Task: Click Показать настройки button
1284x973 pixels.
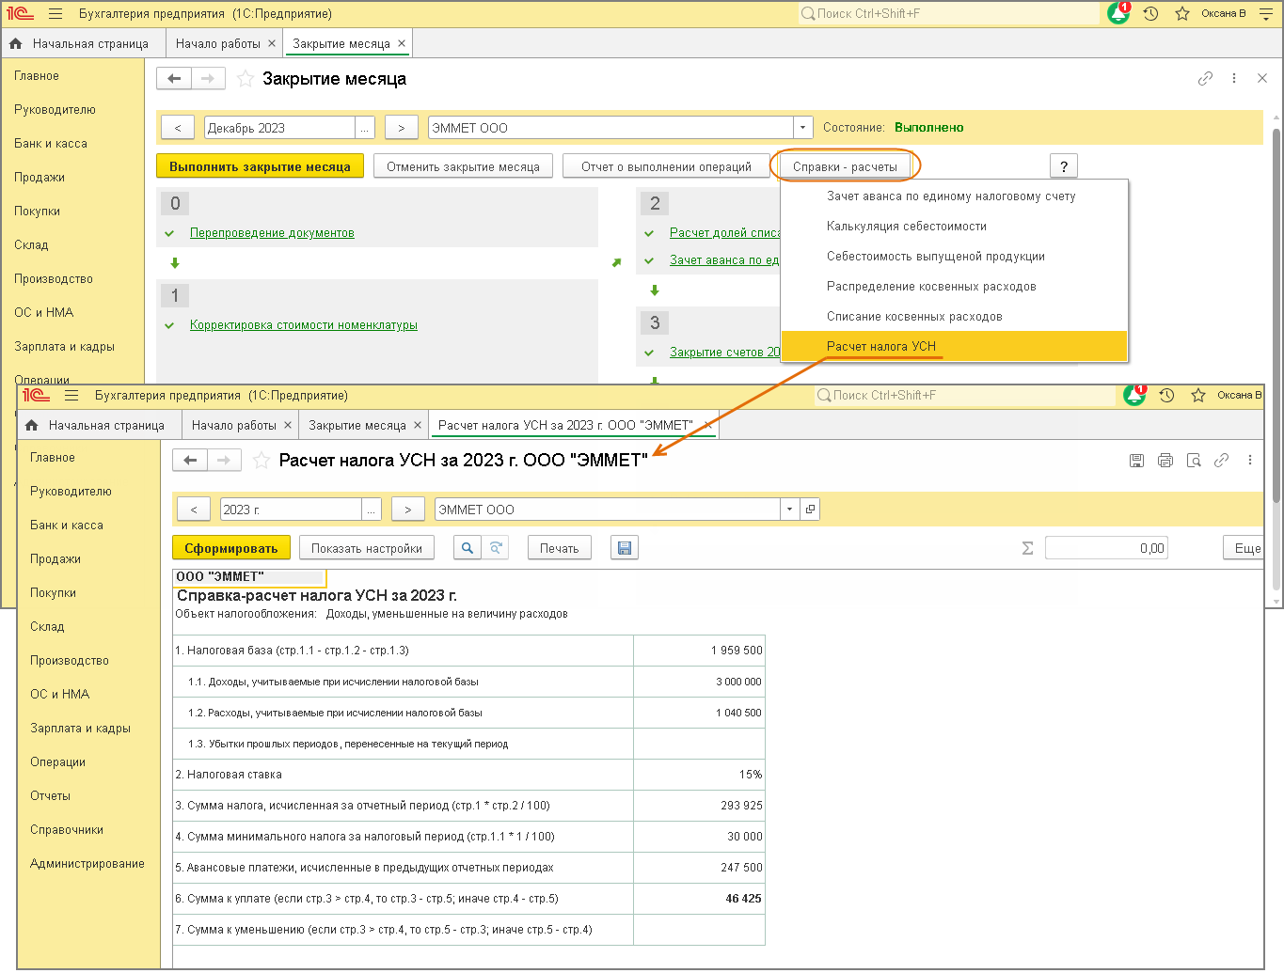Action: point(367,548)
